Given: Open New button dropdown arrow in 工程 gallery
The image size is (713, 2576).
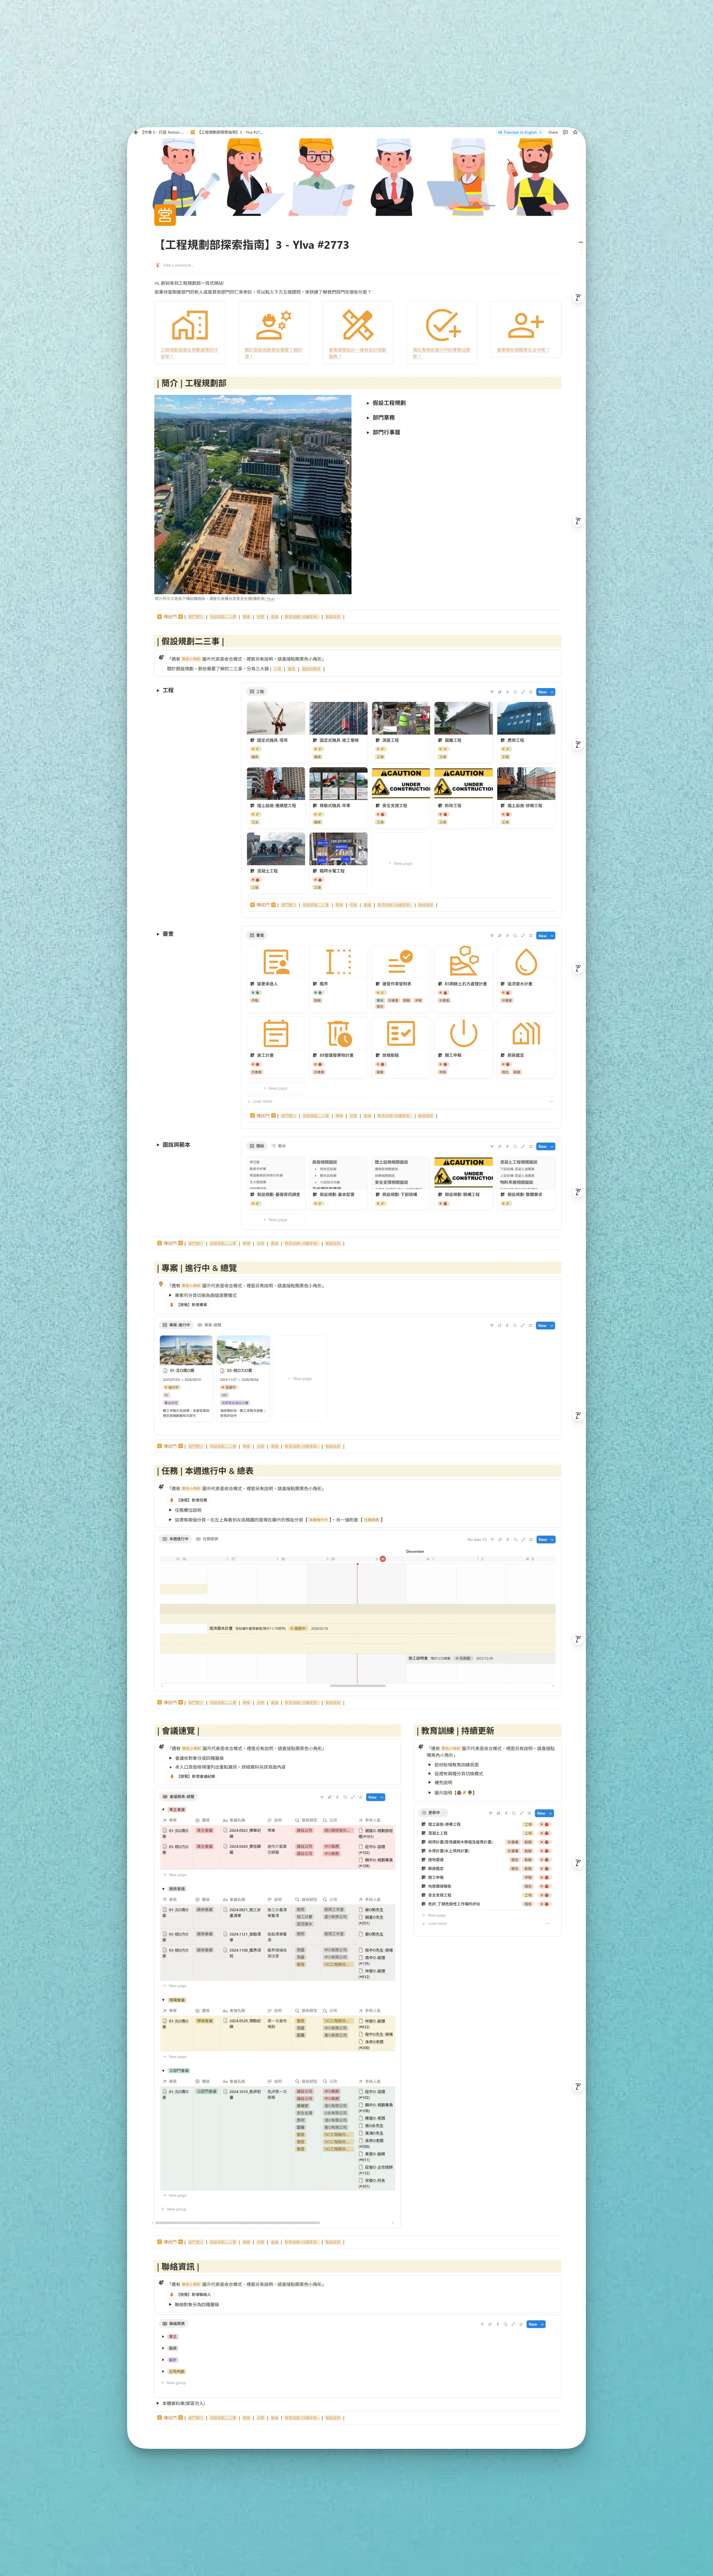Looking at the screenshot, I should 552,692.
